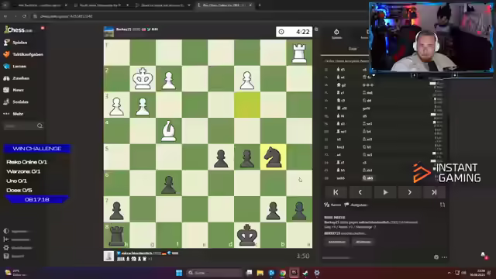Select the white bishop
This screenshot has height=279, width=496.
[x=169, y=131]
